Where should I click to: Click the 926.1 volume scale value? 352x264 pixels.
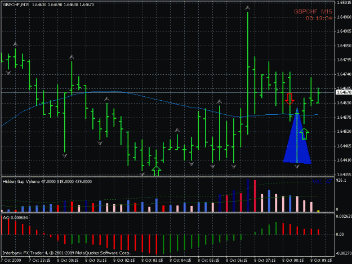pos(341,180)
